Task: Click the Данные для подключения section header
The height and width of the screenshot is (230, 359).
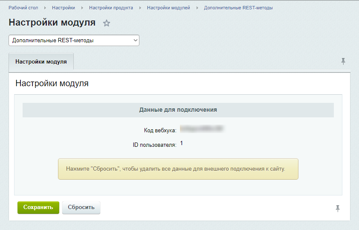Action: [x=178, y=110]
